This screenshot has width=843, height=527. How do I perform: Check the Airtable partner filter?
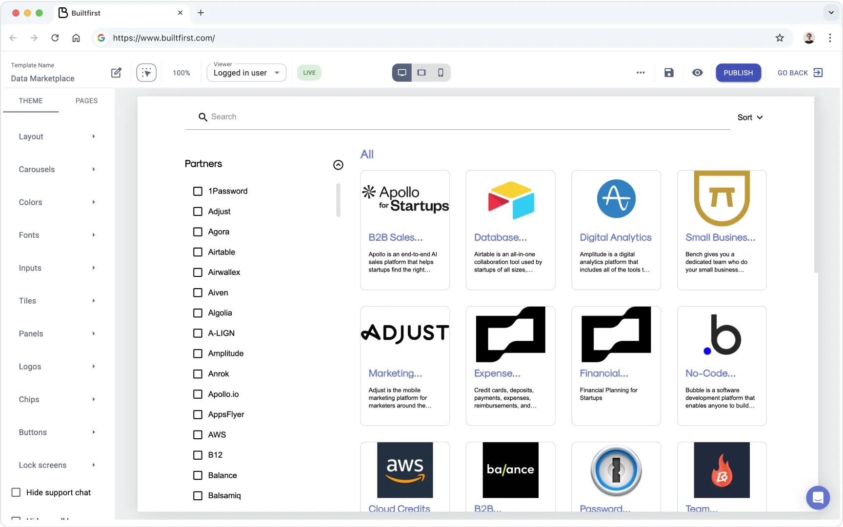[198, 252]
